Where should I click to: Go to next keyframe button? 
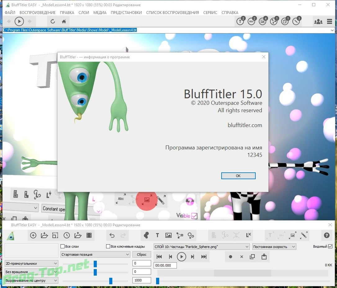click(193, 257)
